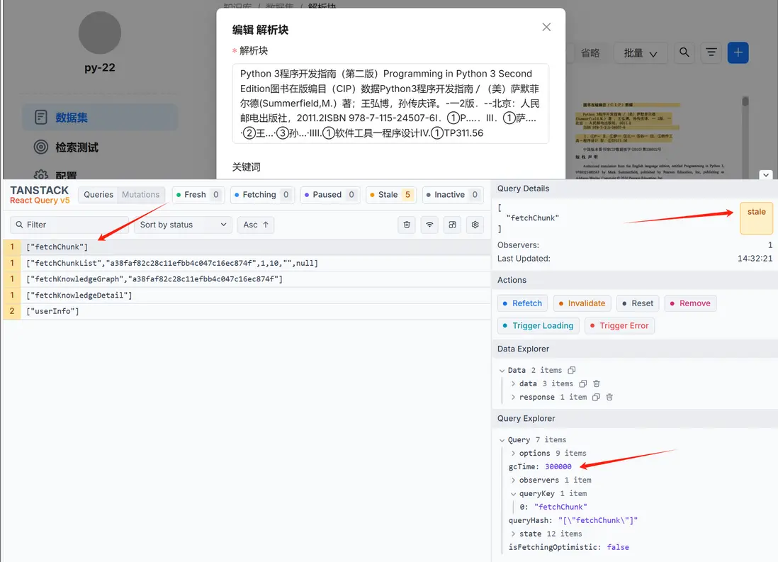Close the 编辑 解析块 dialog
Viewport: 778px width, 562px height.
pyautogui.click(x=546, y=28)
